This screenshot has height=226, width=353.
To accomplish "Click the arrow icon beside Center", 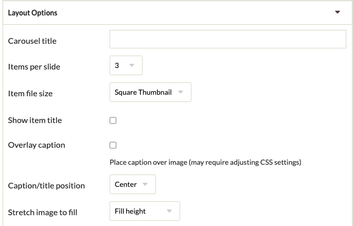I will tap(145, 185).
